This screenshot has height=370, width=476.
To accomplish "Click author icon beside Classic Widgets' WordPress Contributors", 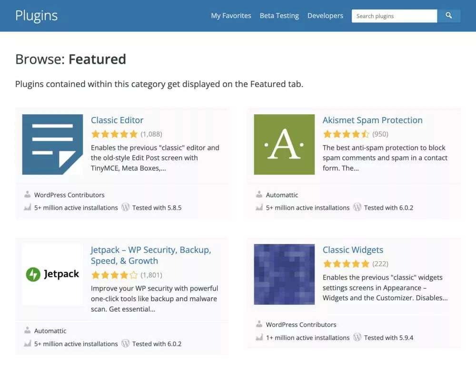I will coord(259,324).
